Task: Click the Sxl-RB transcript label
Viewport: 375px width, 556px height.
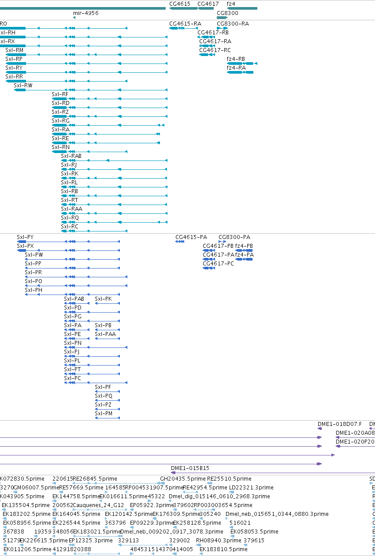Action: point(69,191)
